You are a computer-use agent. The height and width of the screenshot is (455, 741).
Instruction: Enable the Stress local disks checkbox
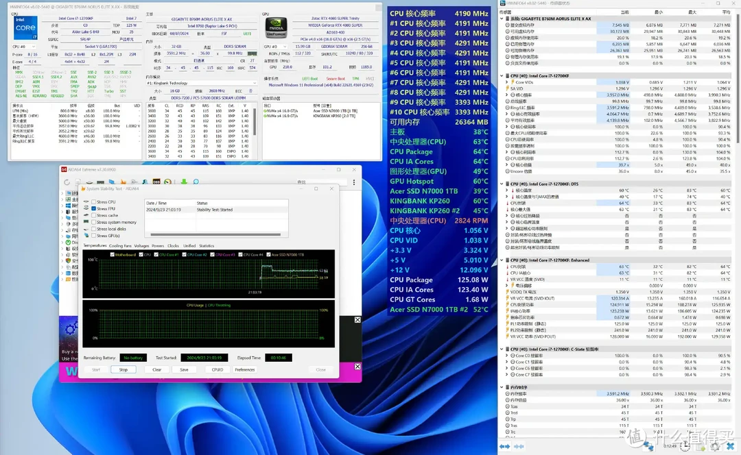pos(93,229)
